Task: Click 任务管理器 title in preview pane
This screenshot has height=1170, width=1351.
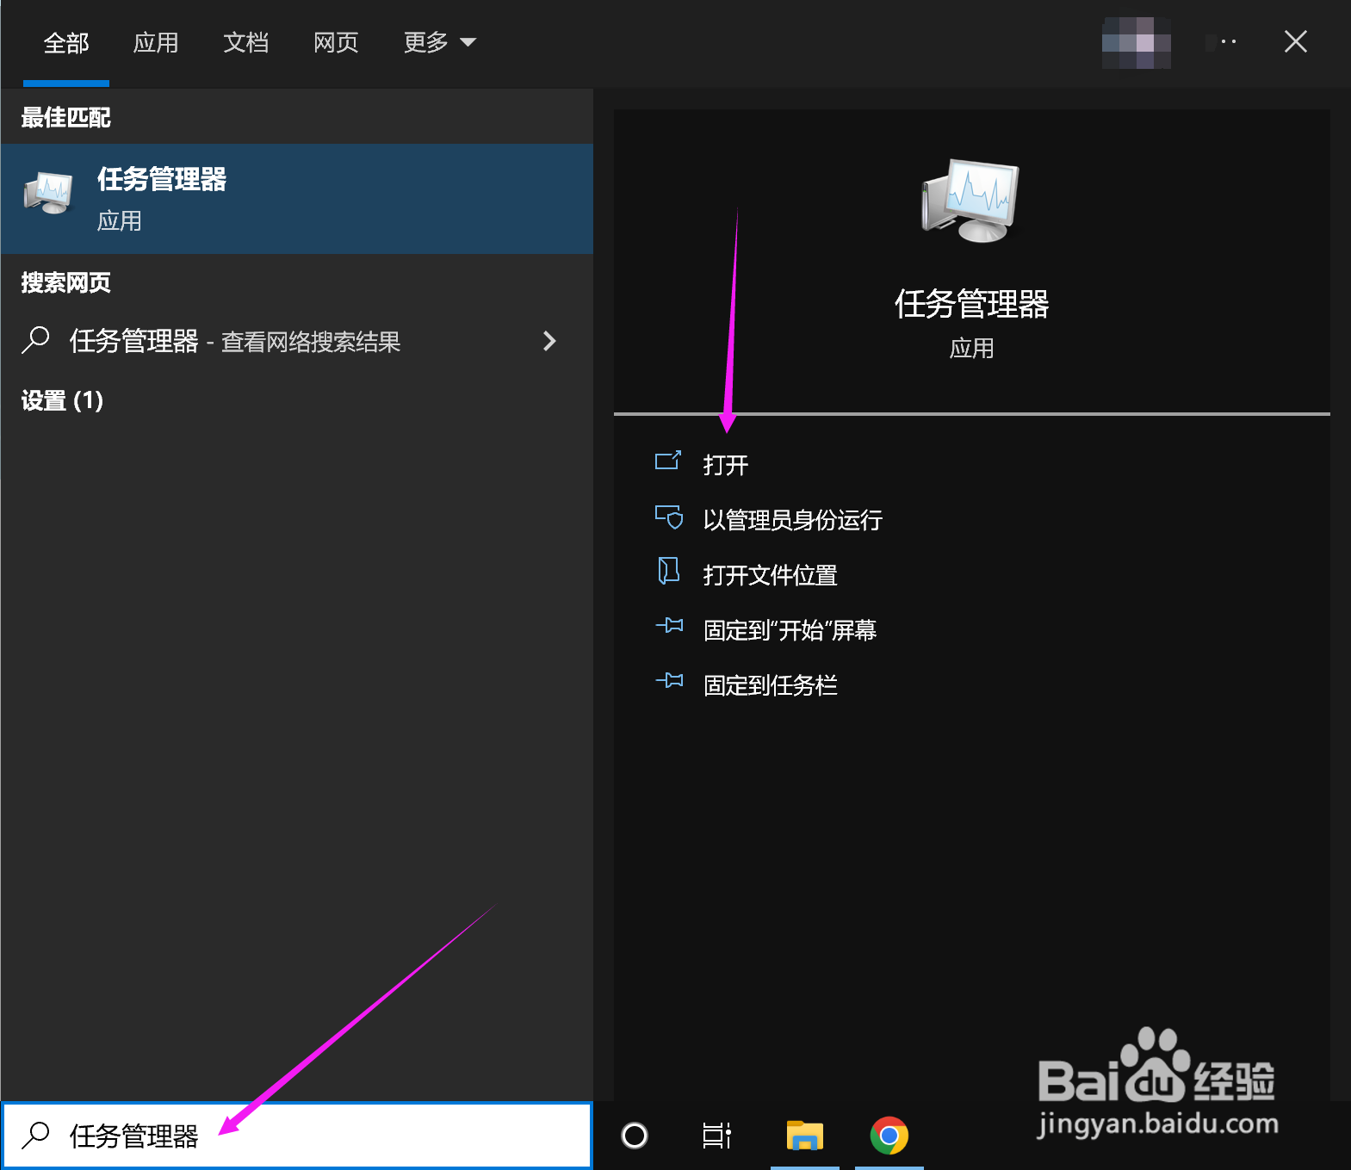Action: tap(971, 304)
